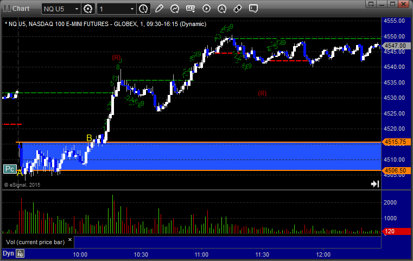Viewport: 413px width, 261px height.
Task: Open the symbol settings gear menu
Action: click(x=88, y=9)
